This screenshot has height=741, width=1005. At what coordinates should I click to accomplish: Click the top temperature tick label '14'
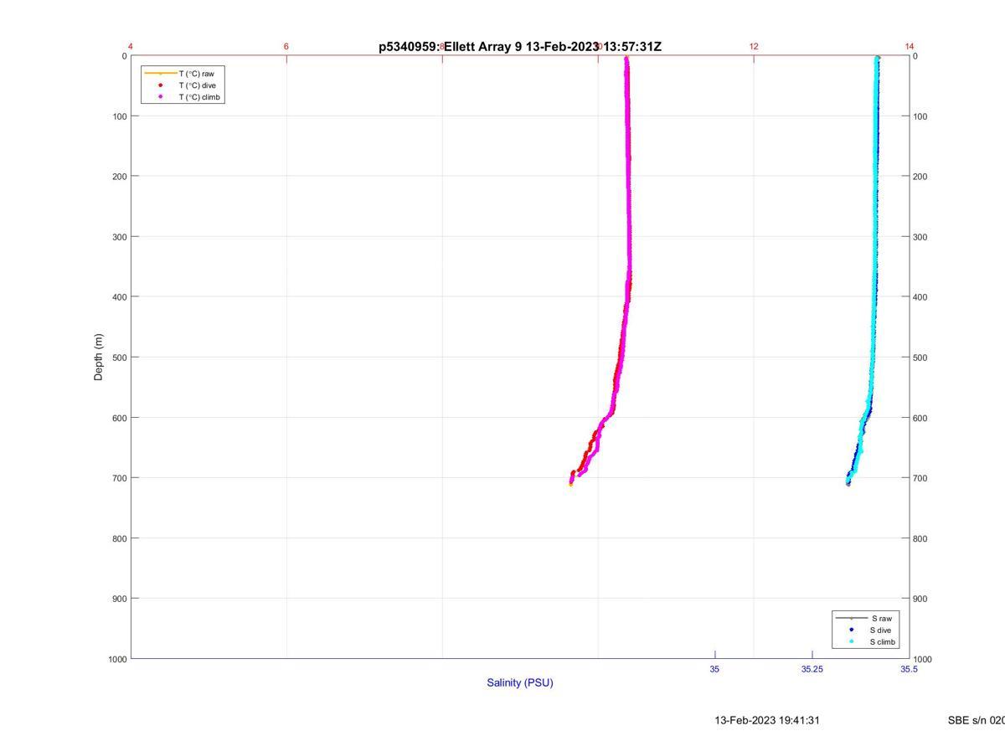910,46
